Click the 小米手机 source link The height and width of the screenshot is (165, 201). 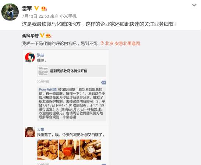point(68,16)
